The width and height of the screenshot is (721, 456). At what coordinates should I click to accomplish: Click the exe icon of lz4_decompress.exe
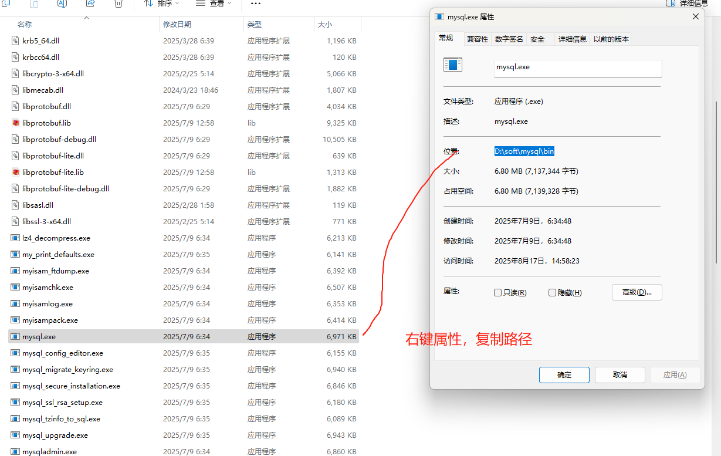pyautogui.click(x=16, y=238)
